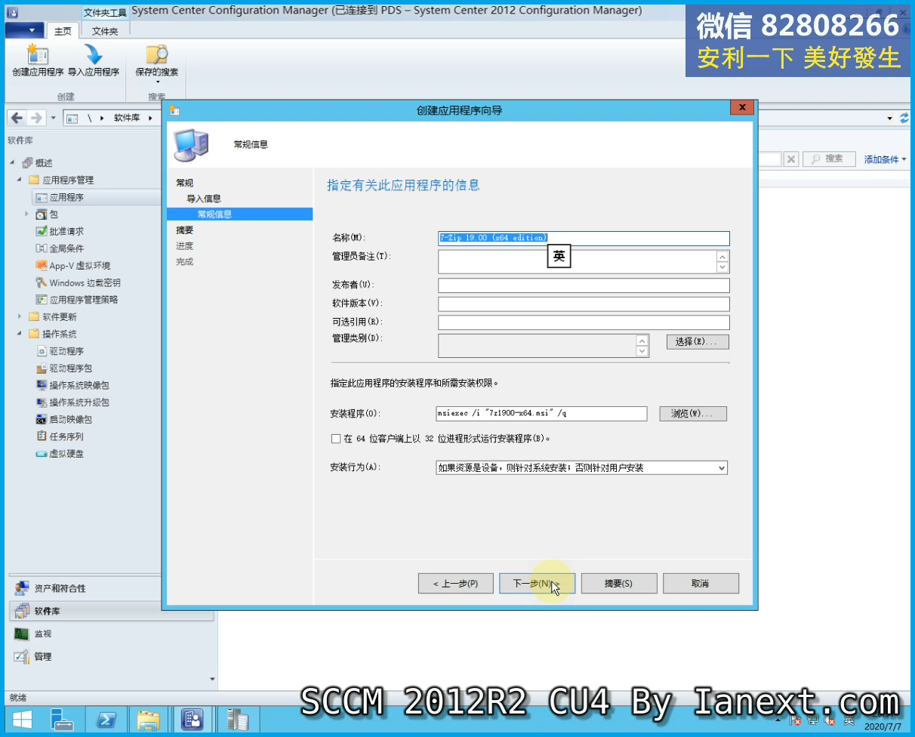The width and height of the screenshot is (915, 737).
Task: Click the 摘要(S) button
Action: pyautogui.click(x=618, y=584)
